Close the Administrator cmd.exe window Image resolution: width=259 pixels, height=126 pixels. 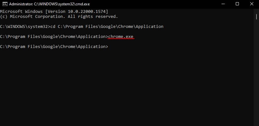click(251, 4)
